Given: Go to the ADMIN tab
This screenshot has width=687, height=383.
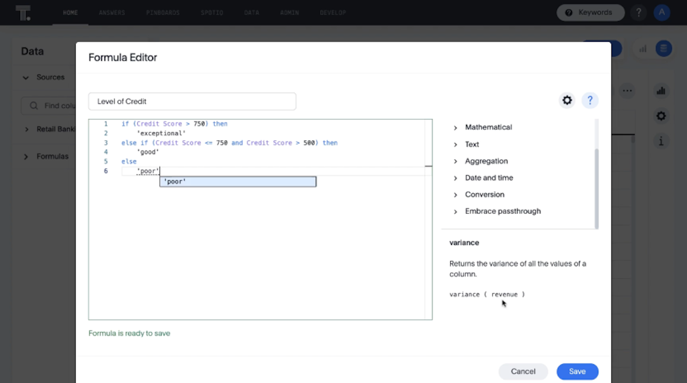Looking at the screenshot, I should click(x=289, y=13).
